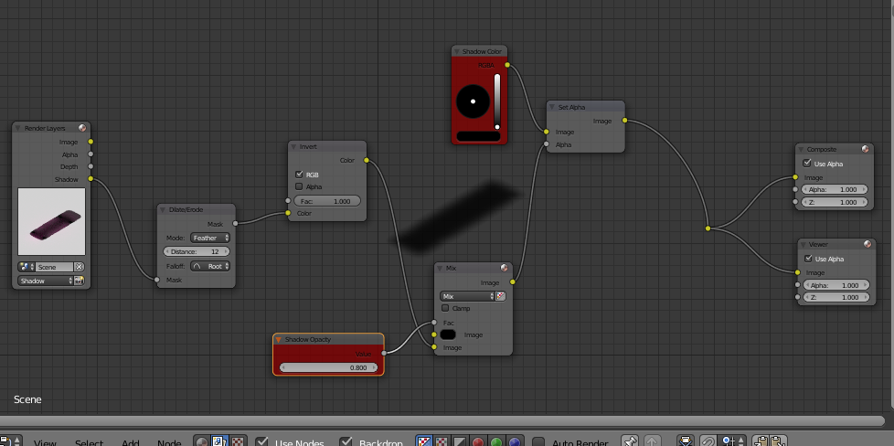The height and width of the screenshot is (446, 894).
Task: Collapse the Shadow Opacity node
Action: [279, 339]
